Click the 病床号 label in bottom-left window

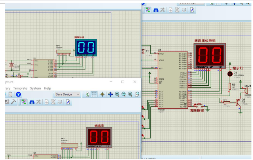coord(99,126)
